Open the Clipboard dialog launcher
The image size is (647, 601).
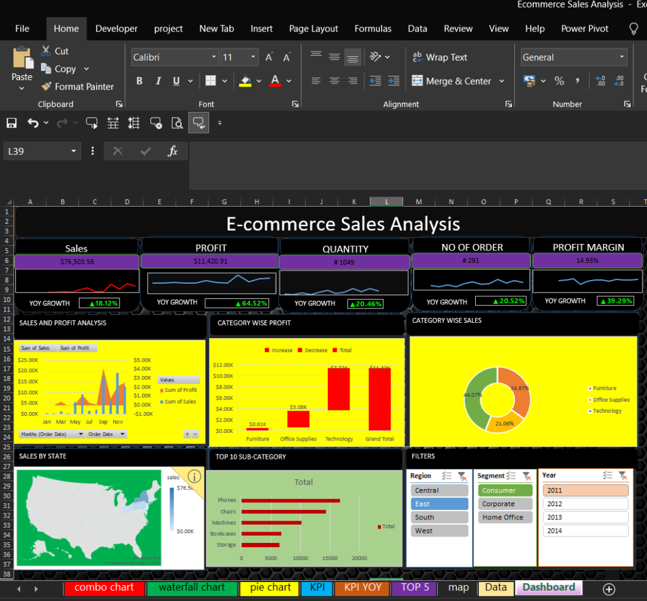(x=119, y=104)
